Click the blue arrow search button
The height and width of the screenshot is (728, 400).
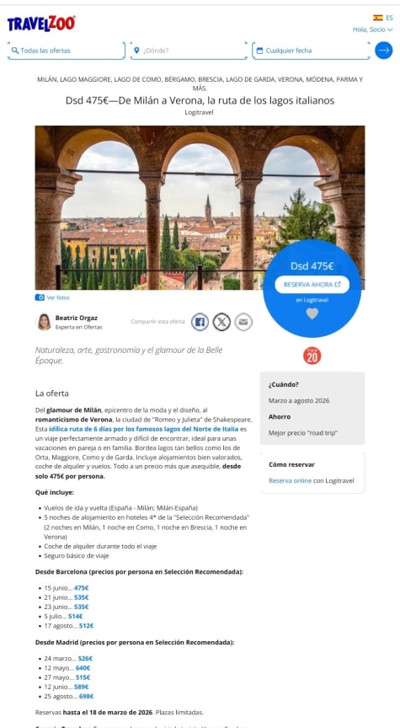click(384, 51)
